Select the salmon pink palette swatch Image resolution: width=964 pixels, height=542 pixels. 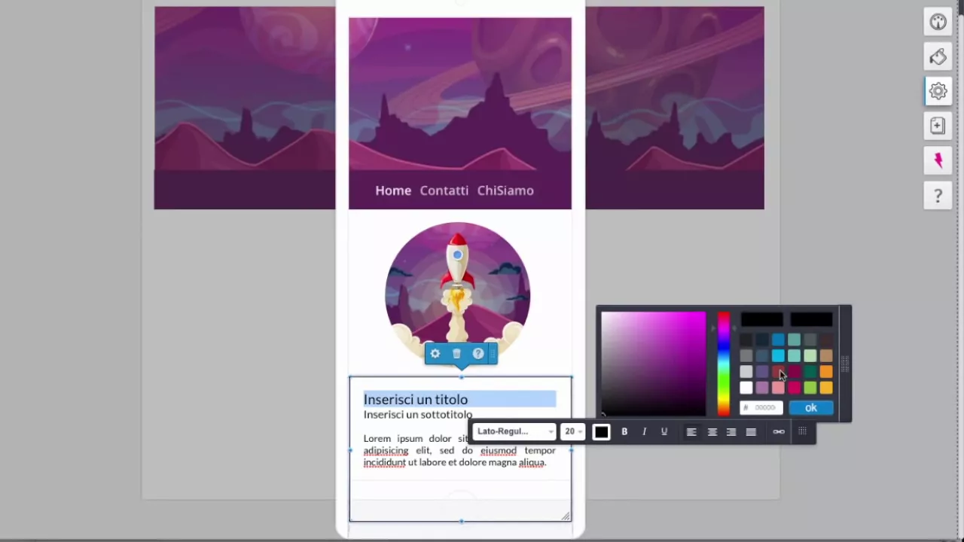tap(778, 388)
